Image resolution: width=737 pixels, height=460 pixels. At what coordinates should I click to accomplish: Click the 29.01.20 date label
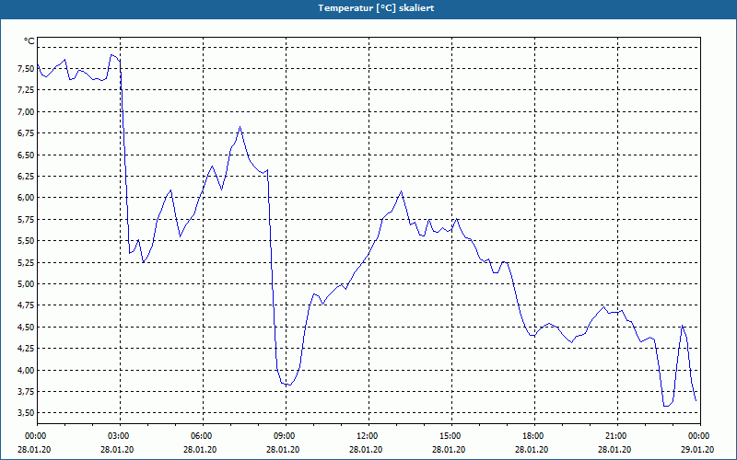697,449
